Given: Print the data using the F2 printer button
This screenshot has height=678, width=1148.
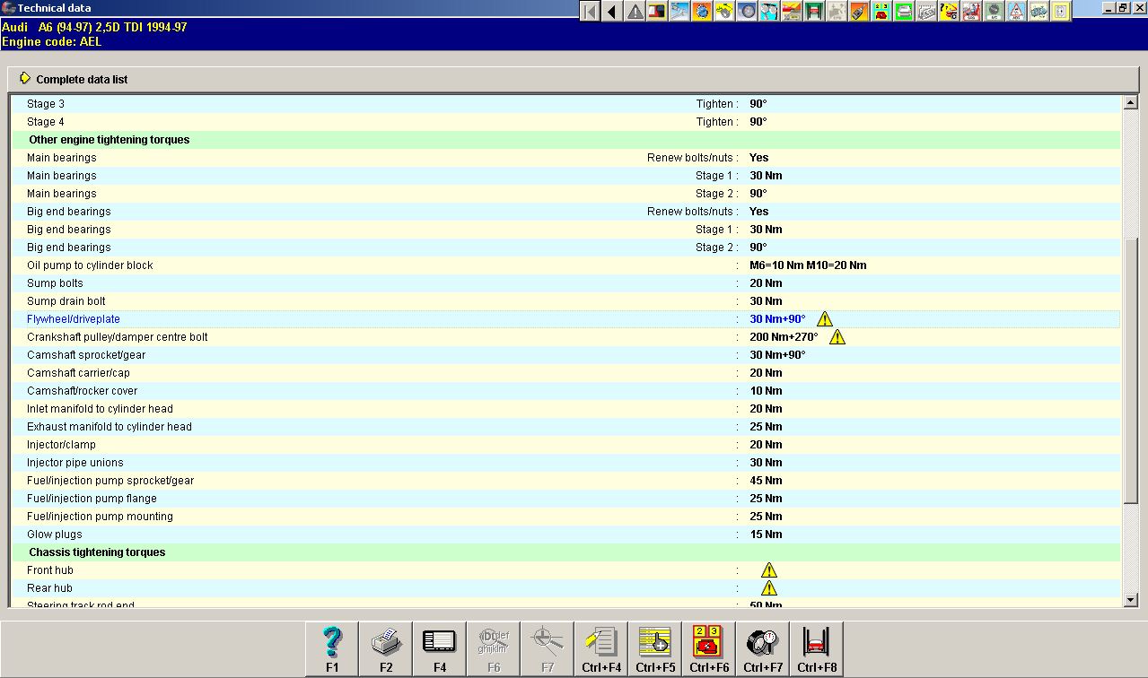Looking at the screenshot, I should pos(386,649).
